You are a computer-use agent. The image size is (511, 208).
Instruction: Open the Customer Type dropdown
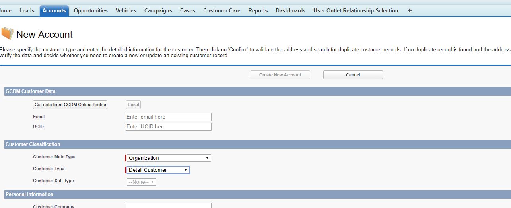coord(158,170)
